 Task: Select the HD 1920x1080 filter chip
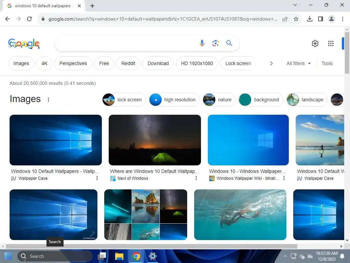point(197,63)
